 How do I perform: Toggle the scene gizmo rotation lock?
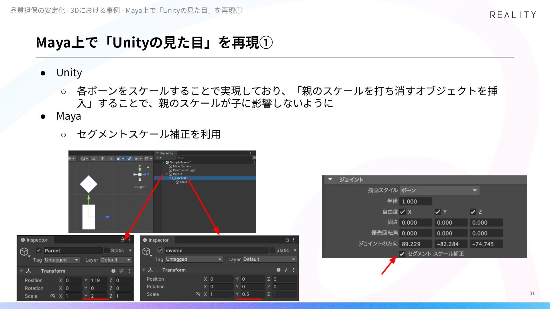point(148,167)
